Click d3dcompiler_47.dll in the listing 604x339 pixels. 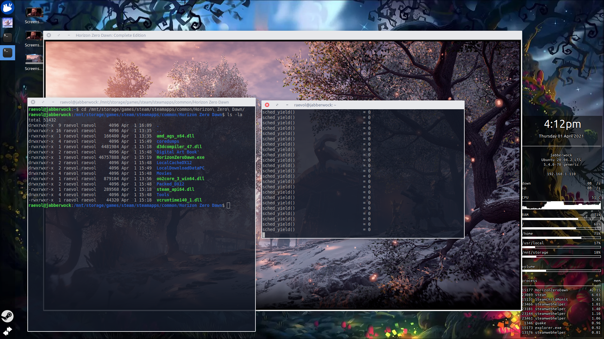click(179, 147)
